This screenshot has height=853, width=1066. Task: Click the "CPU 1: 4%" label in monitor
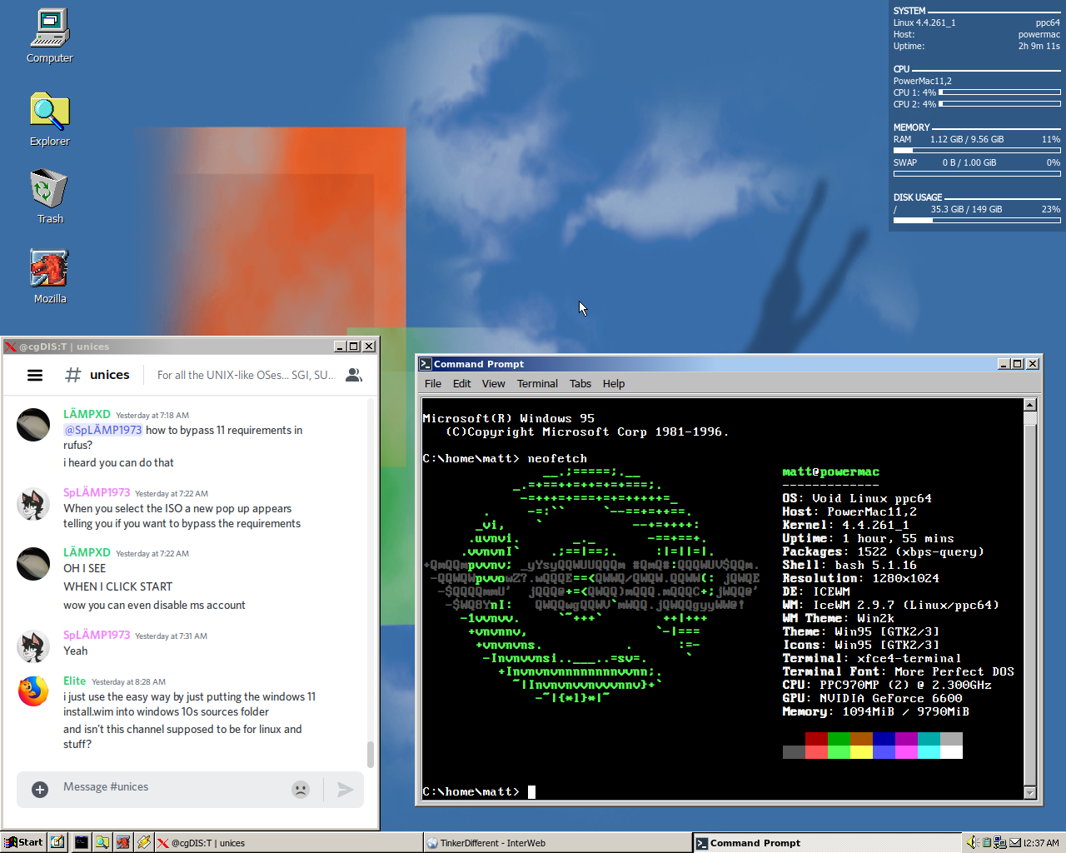coord(914,92)
